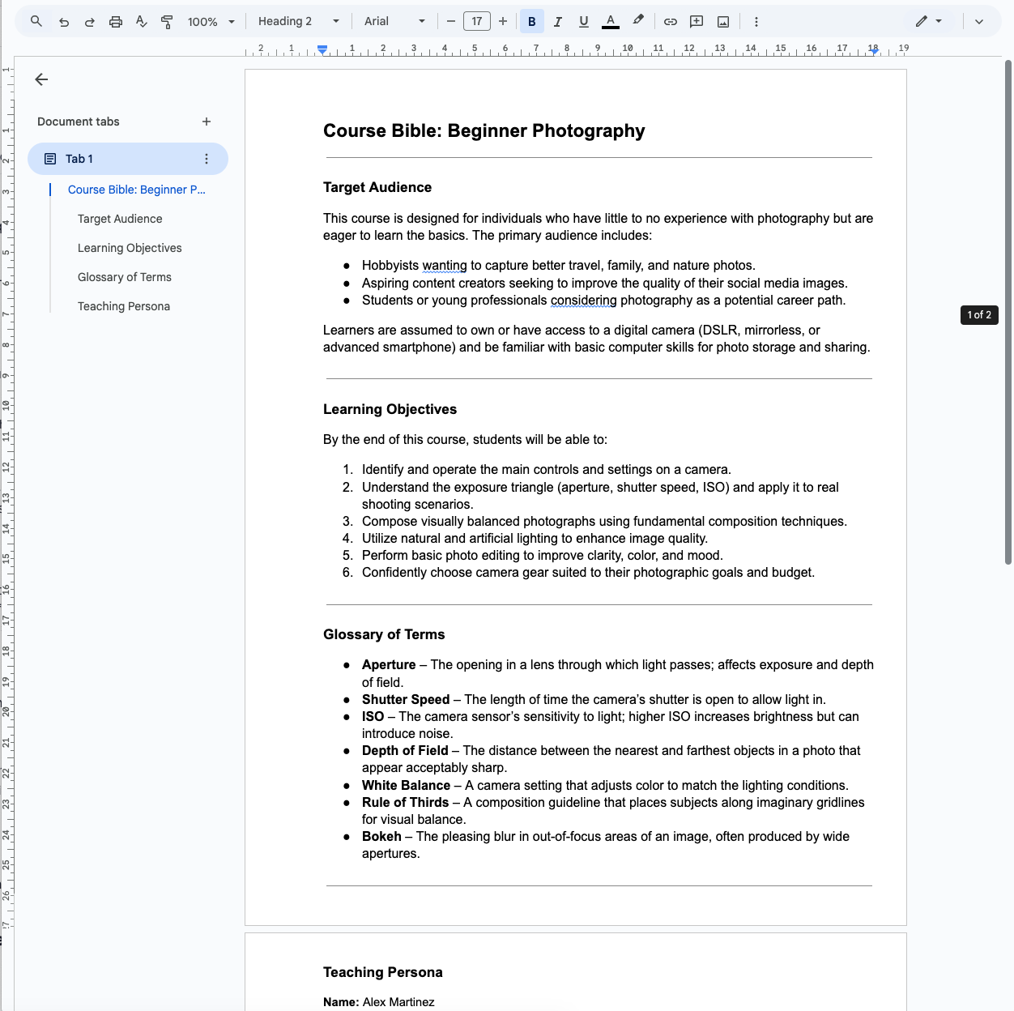
Task: Jump to Course Bible outline heading
Action: tap(137, 190)
